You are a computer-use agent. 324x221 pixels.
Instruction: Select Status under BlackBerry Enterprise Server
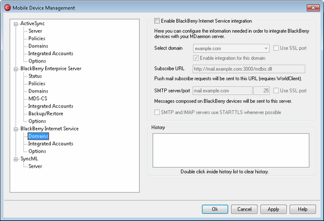pos(35,76)
